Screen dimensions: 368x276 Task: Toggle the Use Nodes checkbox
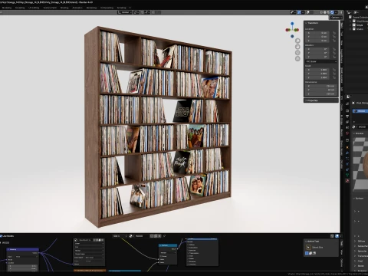click(2, 236)
